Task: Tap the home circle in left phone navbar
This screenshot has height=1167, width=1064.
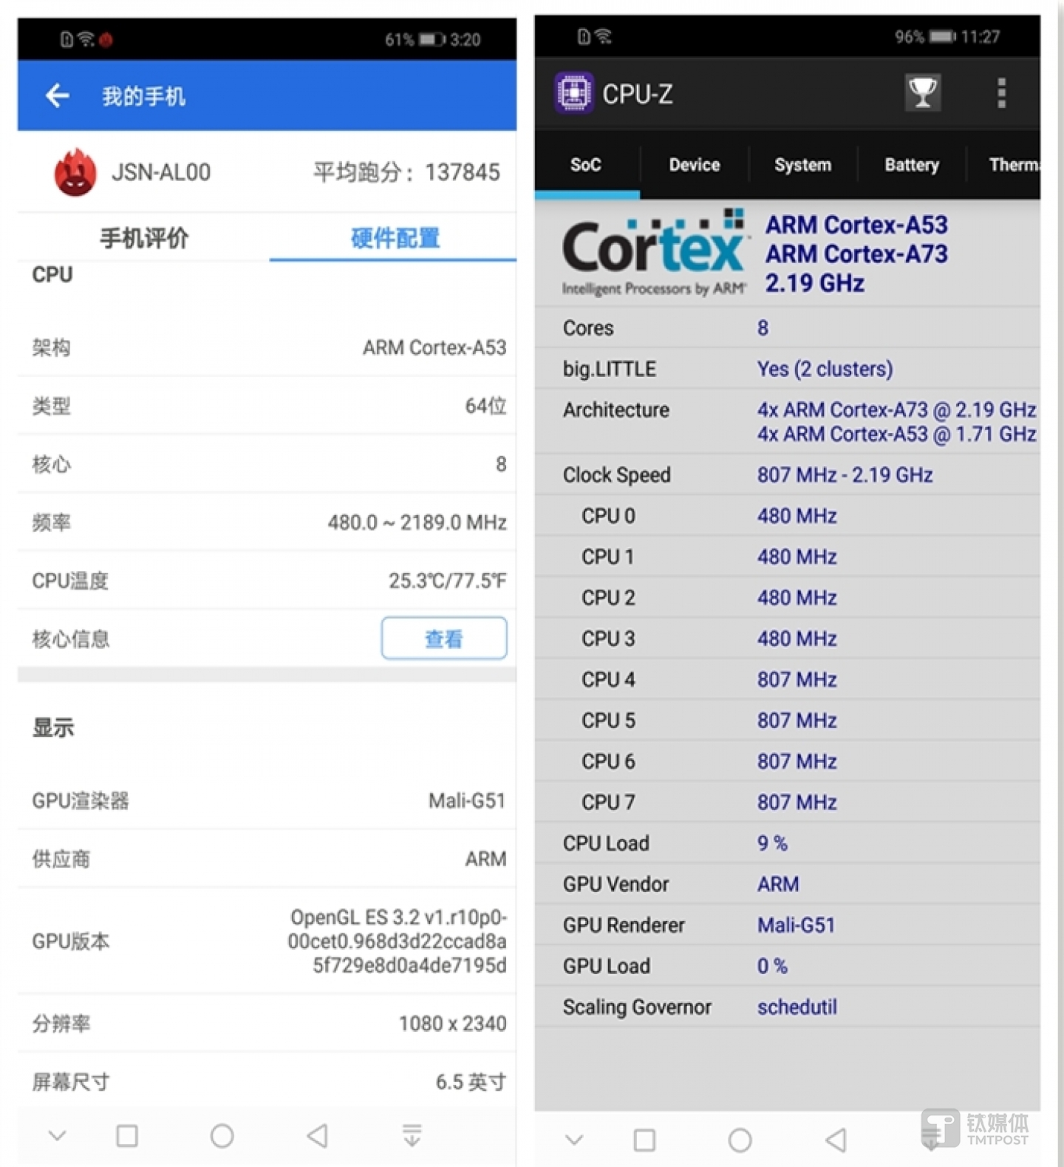Action: 222,1135
